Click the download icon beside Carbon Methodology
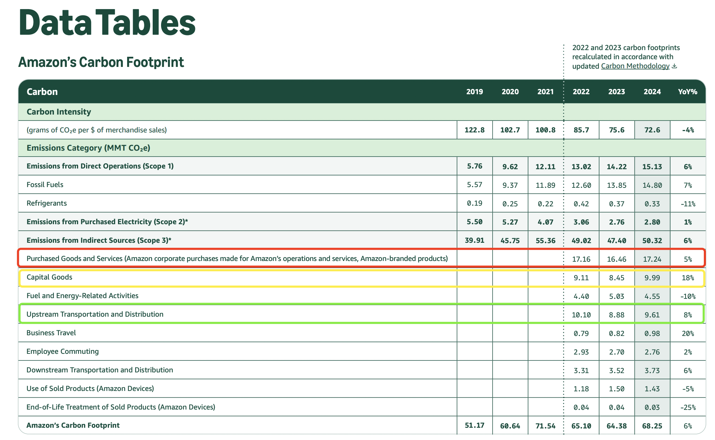Screen dimensions: 715x440 674,66
